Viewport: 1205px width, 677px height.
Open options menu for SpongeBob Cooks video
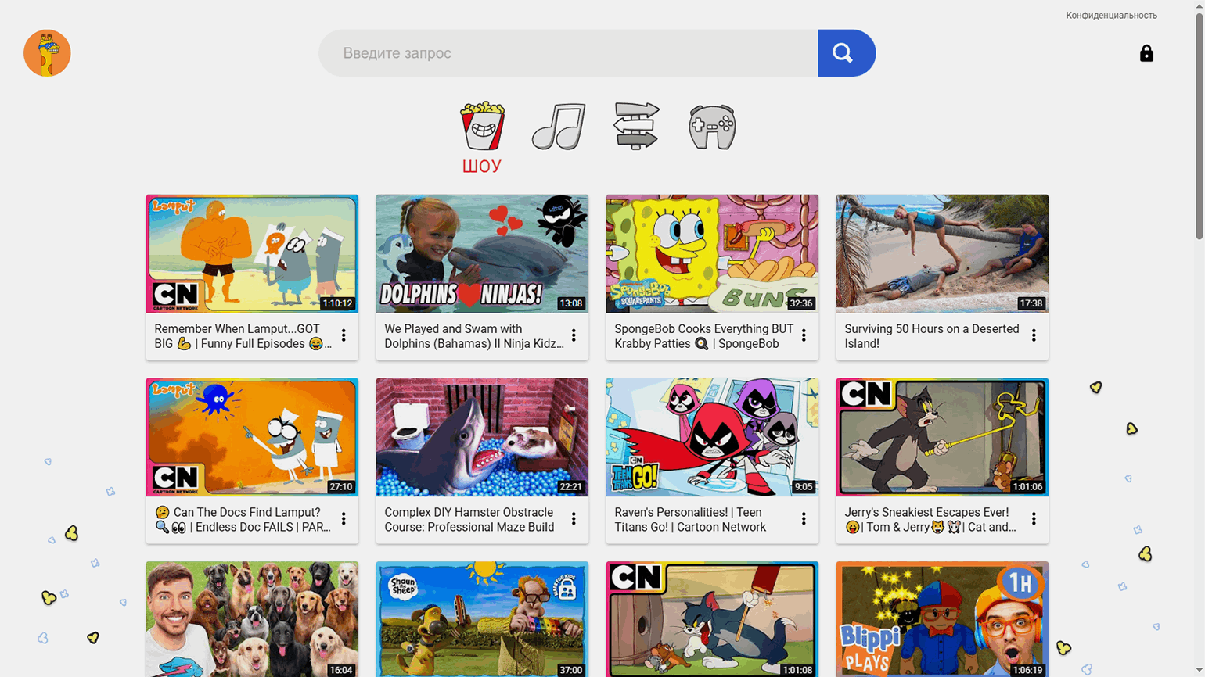pyautogui.click(x=804, y=335)
